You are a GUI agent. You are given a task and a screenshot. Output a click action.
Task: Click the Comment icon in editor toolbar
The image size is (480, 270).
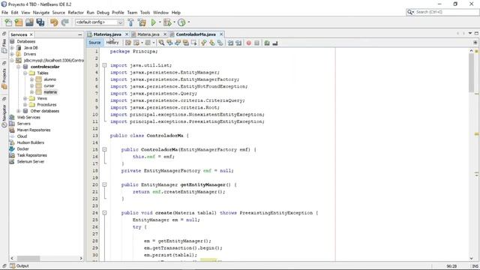pos(267,43)
